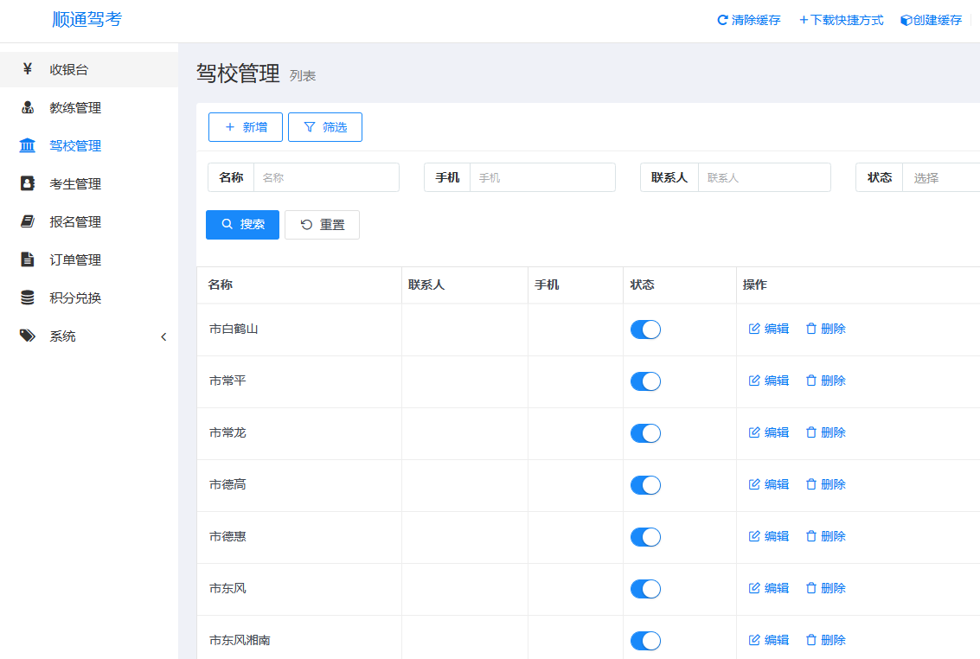
Task: Toggle status switch for 市东风湘南
Action: coord(645,640)
